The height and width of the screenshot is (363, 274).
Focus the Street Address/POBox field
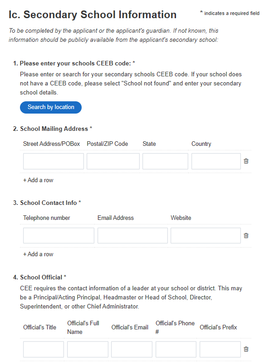(54, 161)
